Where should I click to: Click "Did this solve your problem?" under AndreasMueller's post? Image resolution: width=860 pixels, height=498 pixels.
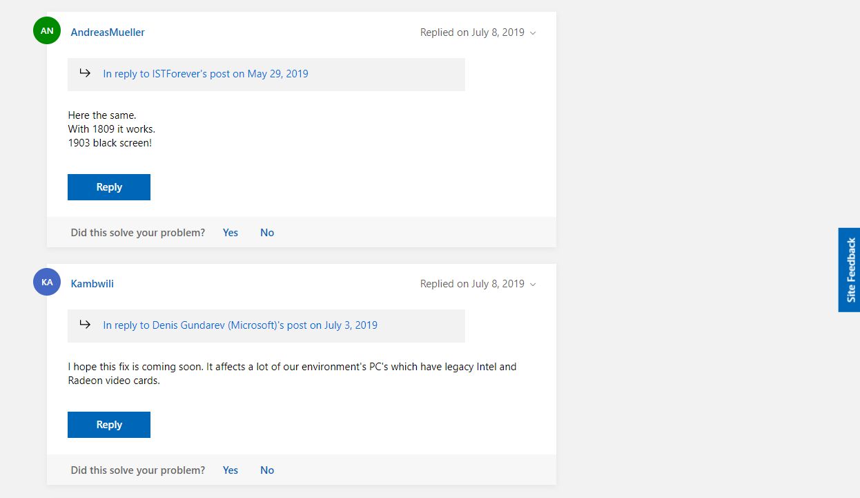coord(138,233)
